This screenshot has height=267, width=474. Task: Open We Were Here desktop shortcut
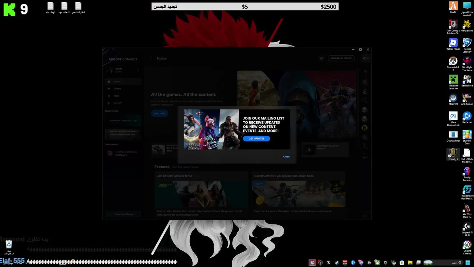pos(467,211)
